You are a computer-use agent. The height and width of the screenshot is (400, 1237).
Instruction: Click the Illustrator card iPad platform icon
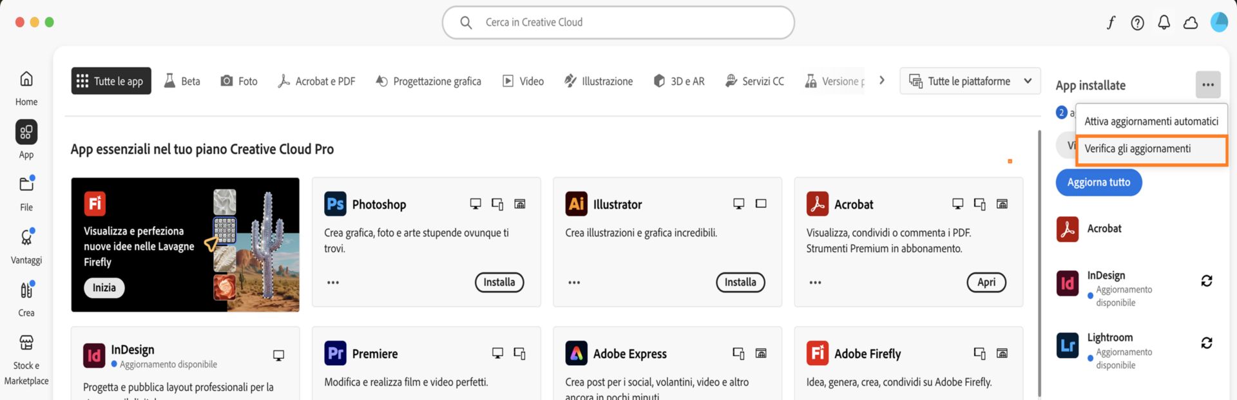[761, 204]
